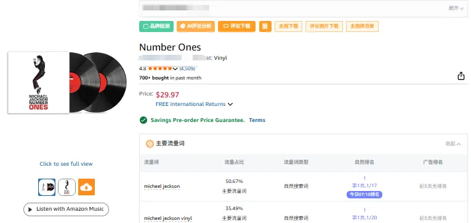This screenshot has width=471, height=223.
Task: Click the 主图换背景 change background button
Action: click(362, 26)
